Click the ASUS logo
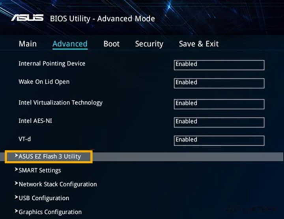 27,18
